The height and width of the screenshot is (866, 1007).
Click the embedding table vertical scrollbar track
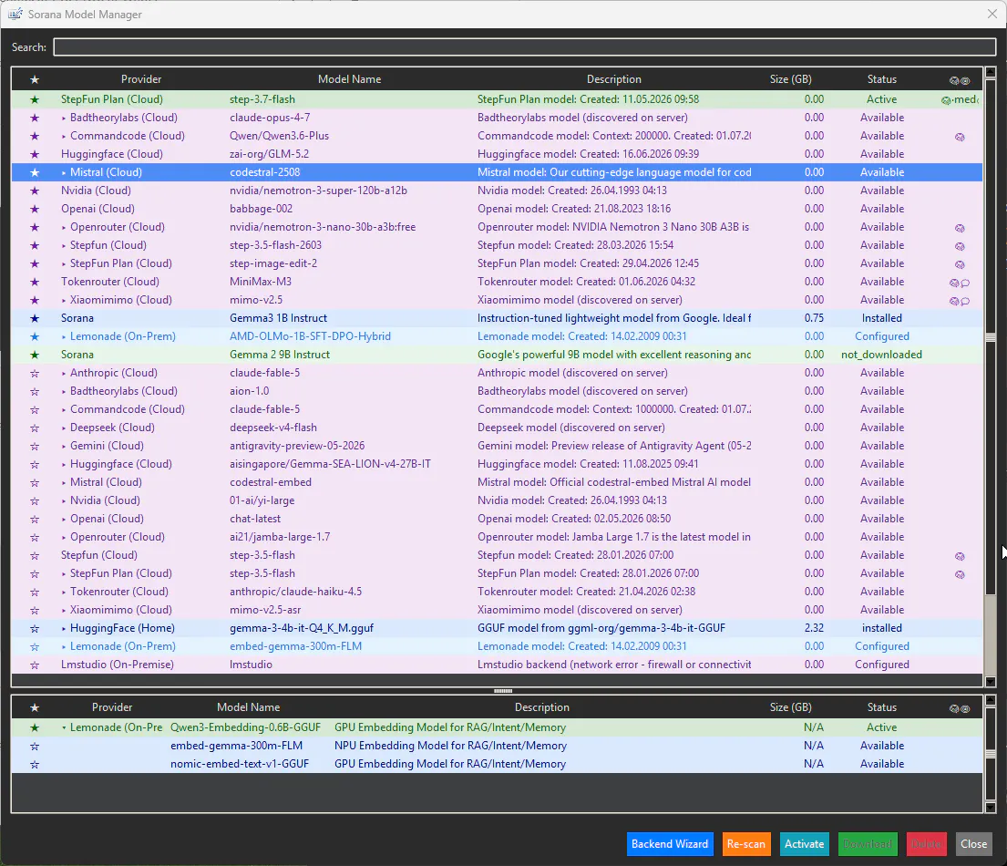point(991,752)
